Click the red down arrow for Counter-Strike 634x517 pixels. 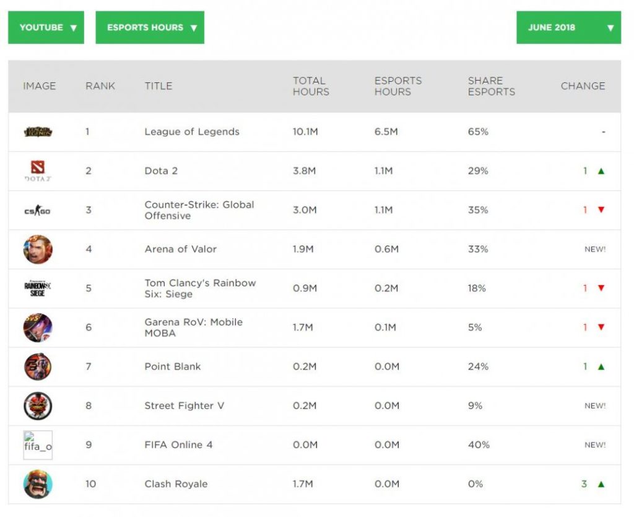click(601, 210)
